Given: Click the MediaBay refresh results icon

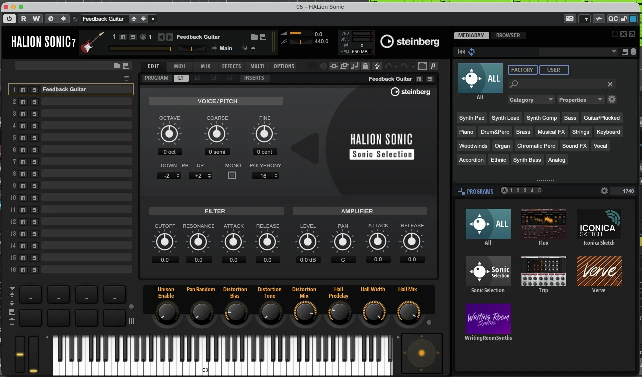Looking at the screenshot, I should tap(471, 52).
